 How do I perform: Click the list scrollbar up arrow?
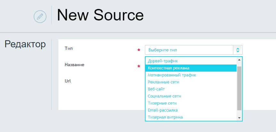(x=239, y=60)
